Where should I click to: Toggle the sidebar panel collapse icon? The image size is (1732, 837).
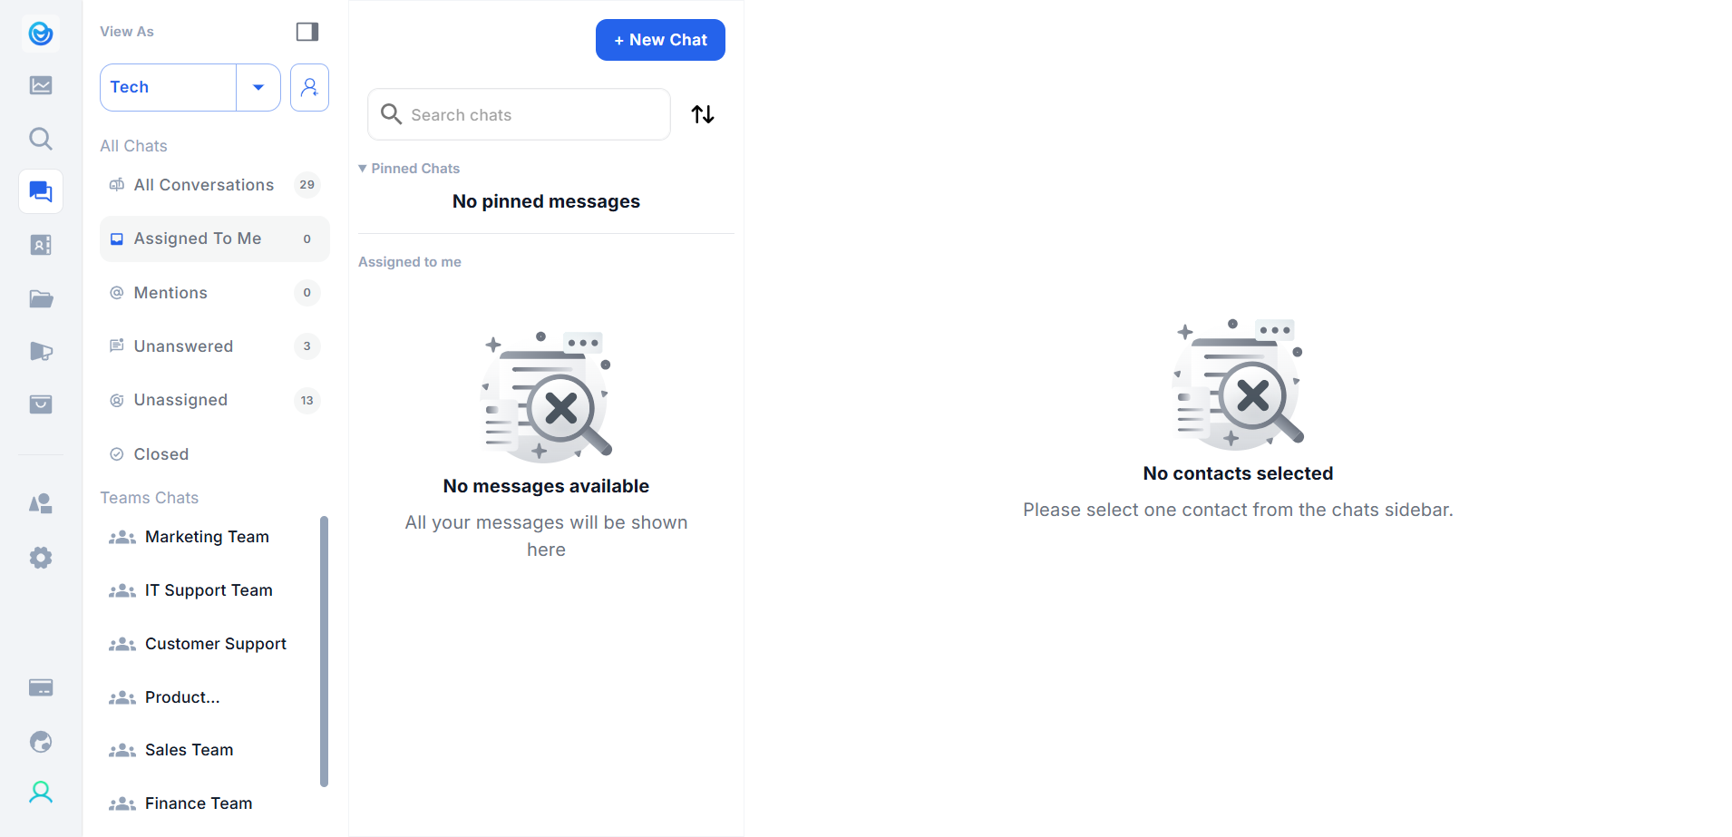[x=307, y=32]
